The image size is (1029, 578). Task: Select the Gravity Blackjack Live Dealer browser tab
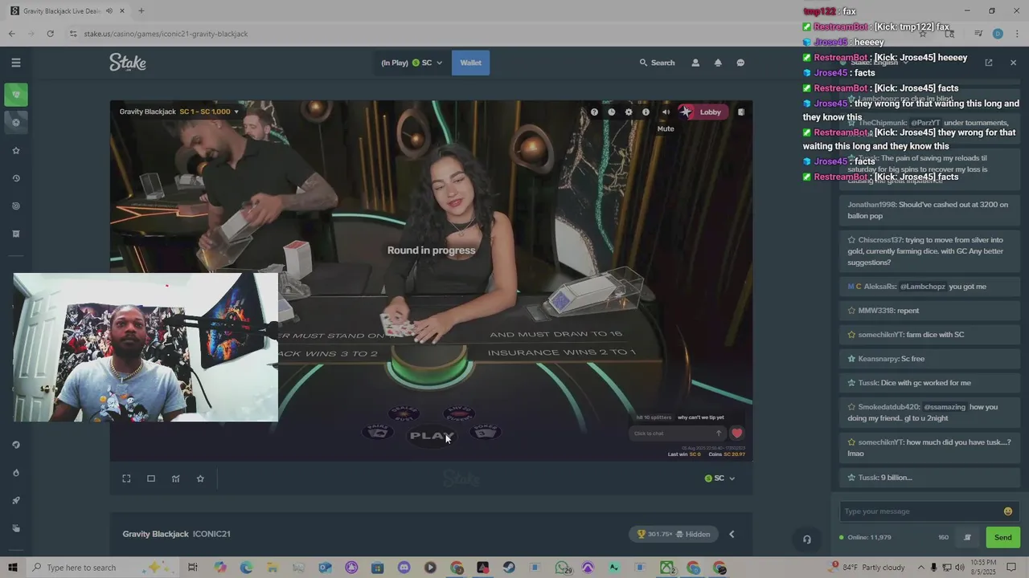[x=67, y=11]
